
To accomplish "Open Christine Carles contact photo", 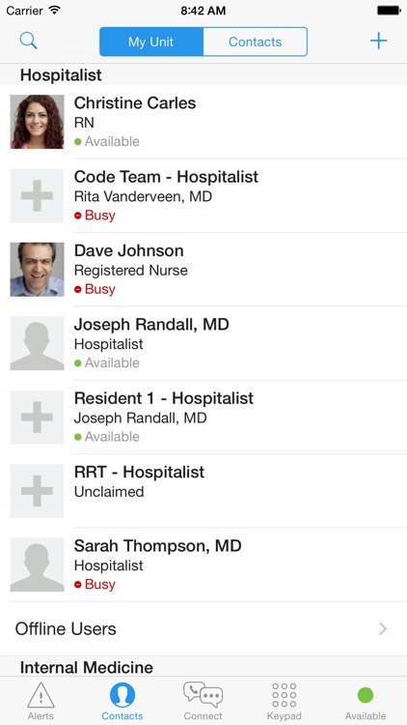I will pos(37,122).
